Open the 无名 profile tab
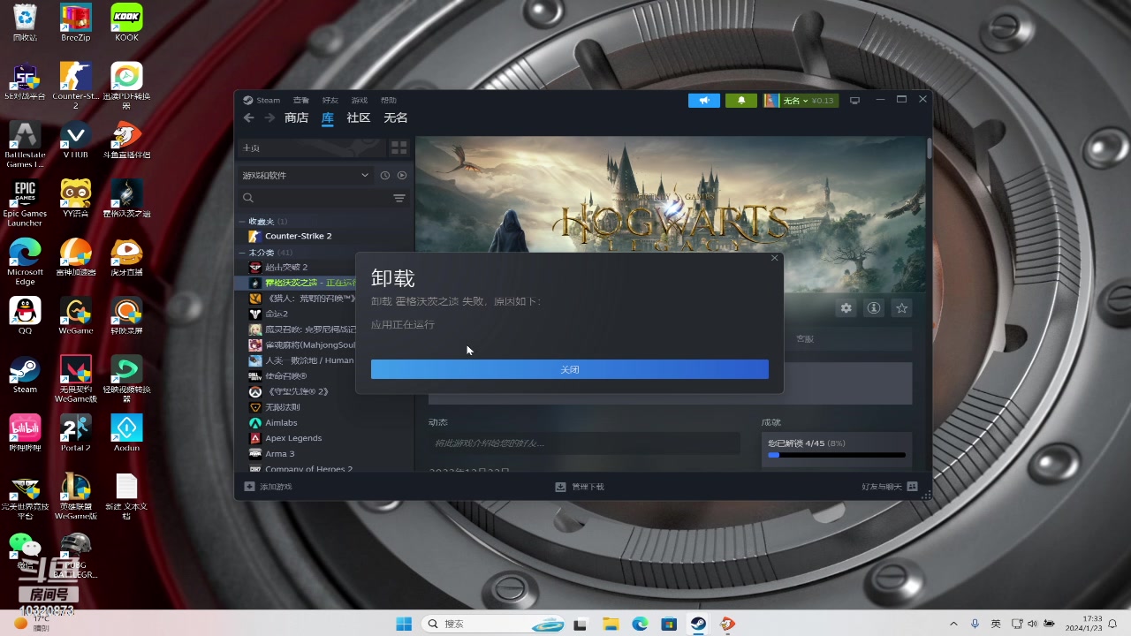This screenshot has height=636, width=1131. 396,118
